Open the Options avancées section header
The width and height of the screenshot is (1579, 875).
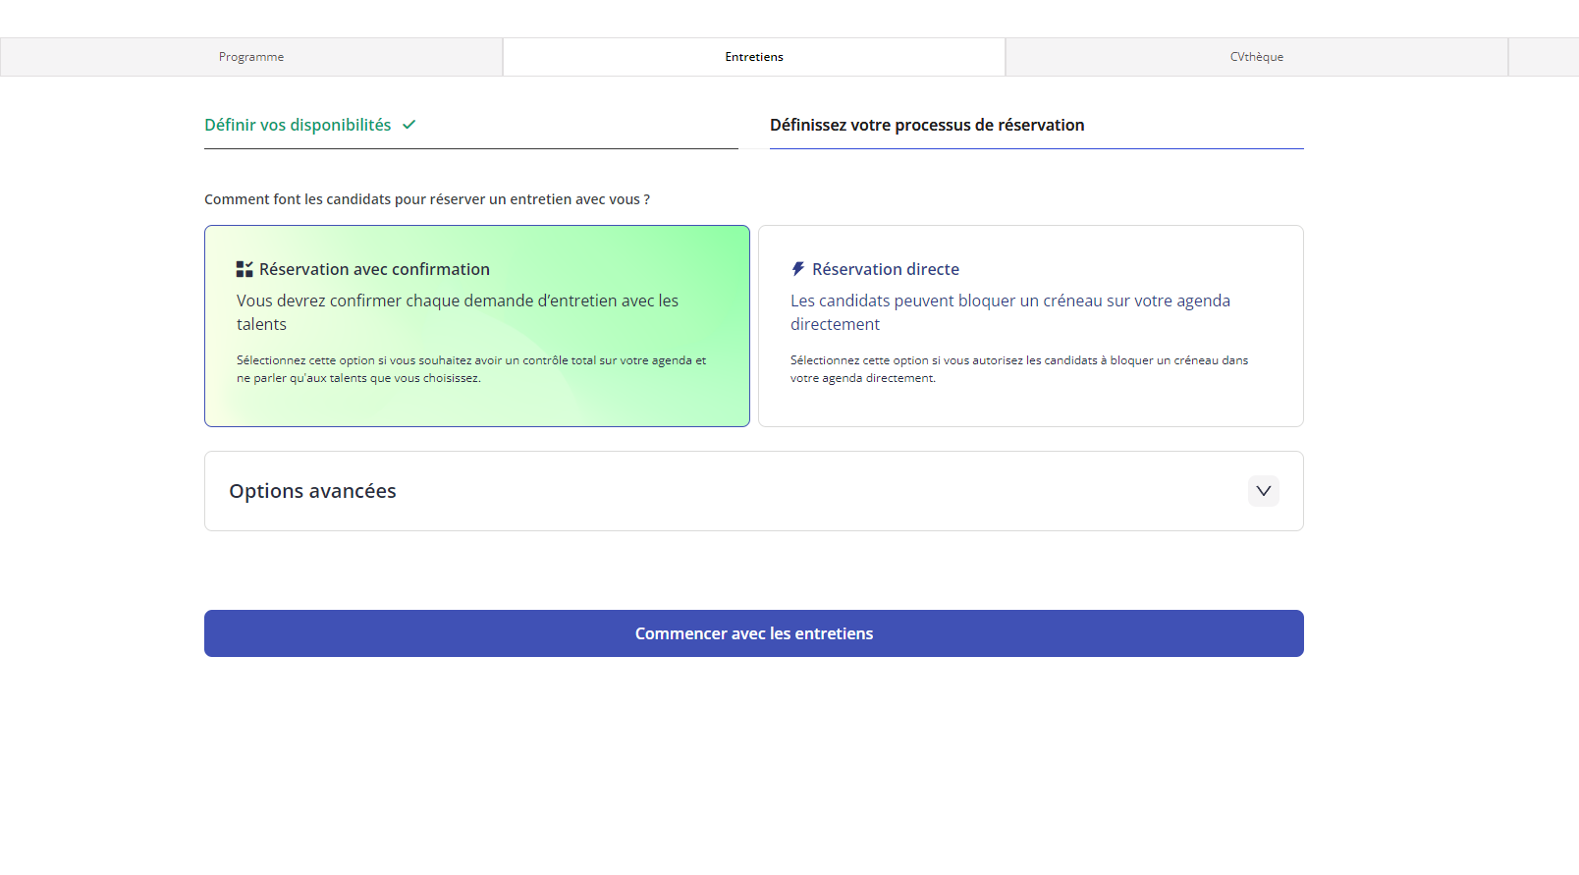point(312,491)
